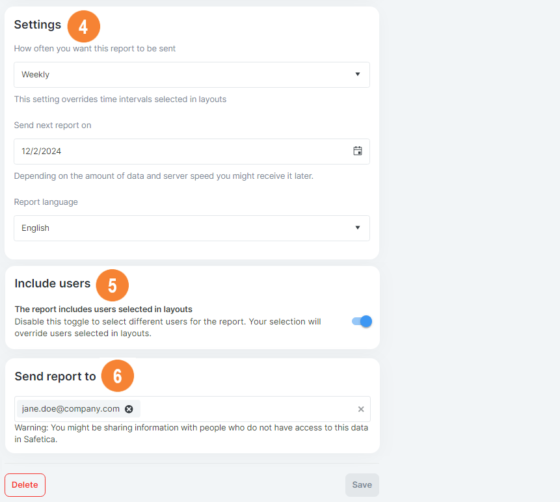Disable the users selected in layouts toggle
Viewport: 560px width, 502px height.
click(361, 321)
